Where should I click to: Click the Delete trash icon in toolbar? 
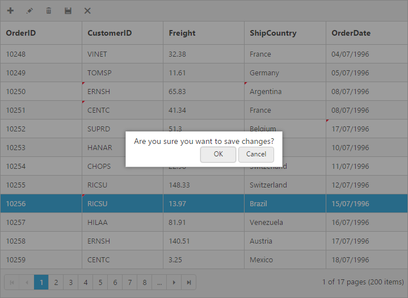[49, 11]
